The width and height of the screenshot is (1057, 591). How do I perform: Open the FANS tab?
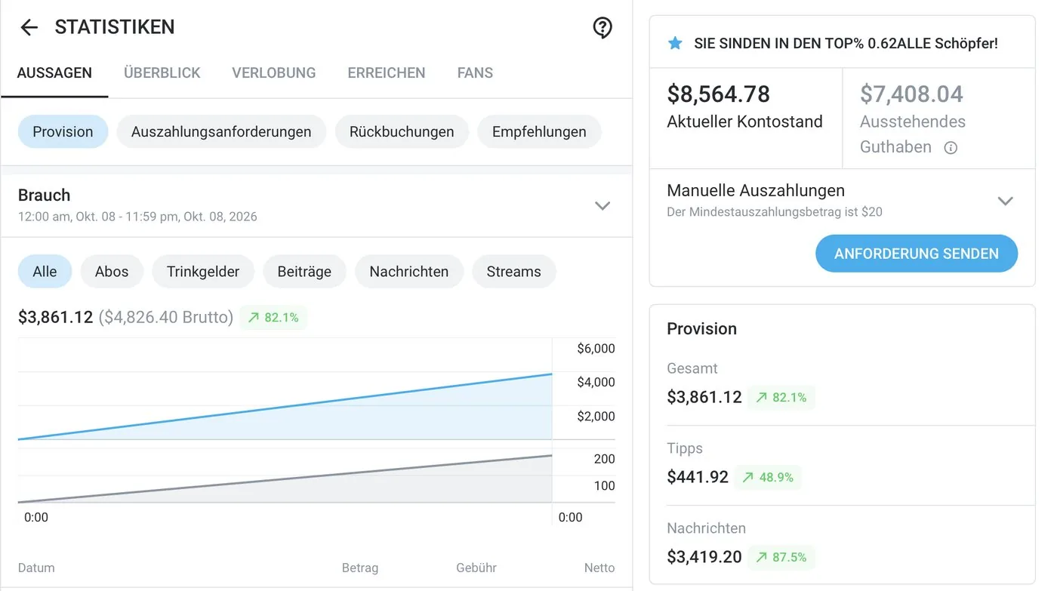475,73
